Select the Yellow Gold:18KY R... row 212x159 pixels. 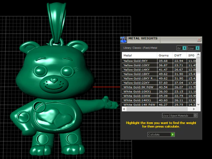(x=159, y=78)
